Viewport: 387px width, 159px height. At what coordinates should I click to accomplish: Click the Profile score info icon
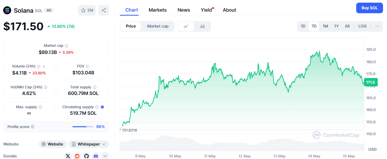(x=33, y=127)
